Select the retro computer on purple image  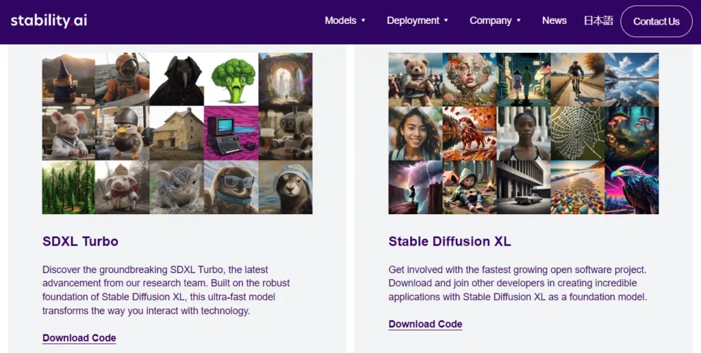[x=231, y=133]
